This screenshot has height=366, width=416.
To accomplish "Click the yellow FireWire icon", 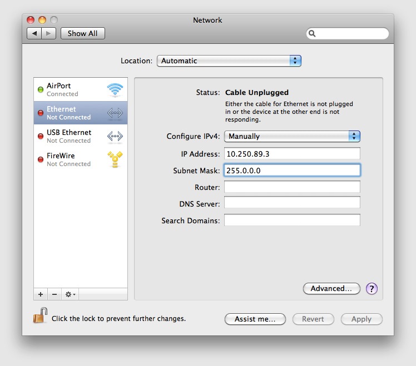I will pyautogui.click(x=115, y=159).
